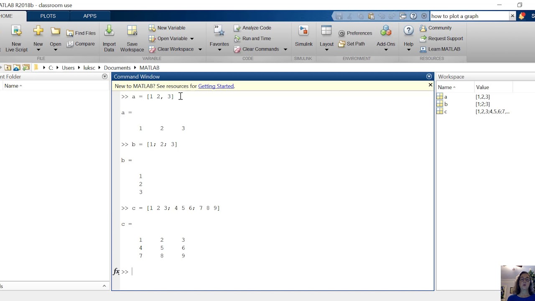Click the switch windows icon
The width and height of the screenshot is (535, 301).
tap(403, 16)
